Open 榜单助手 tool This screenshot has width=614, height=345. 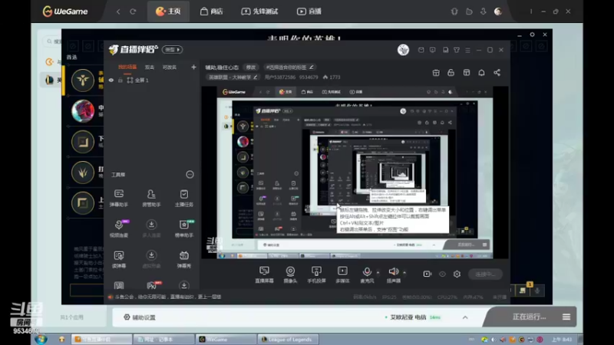tap(184, 228)
